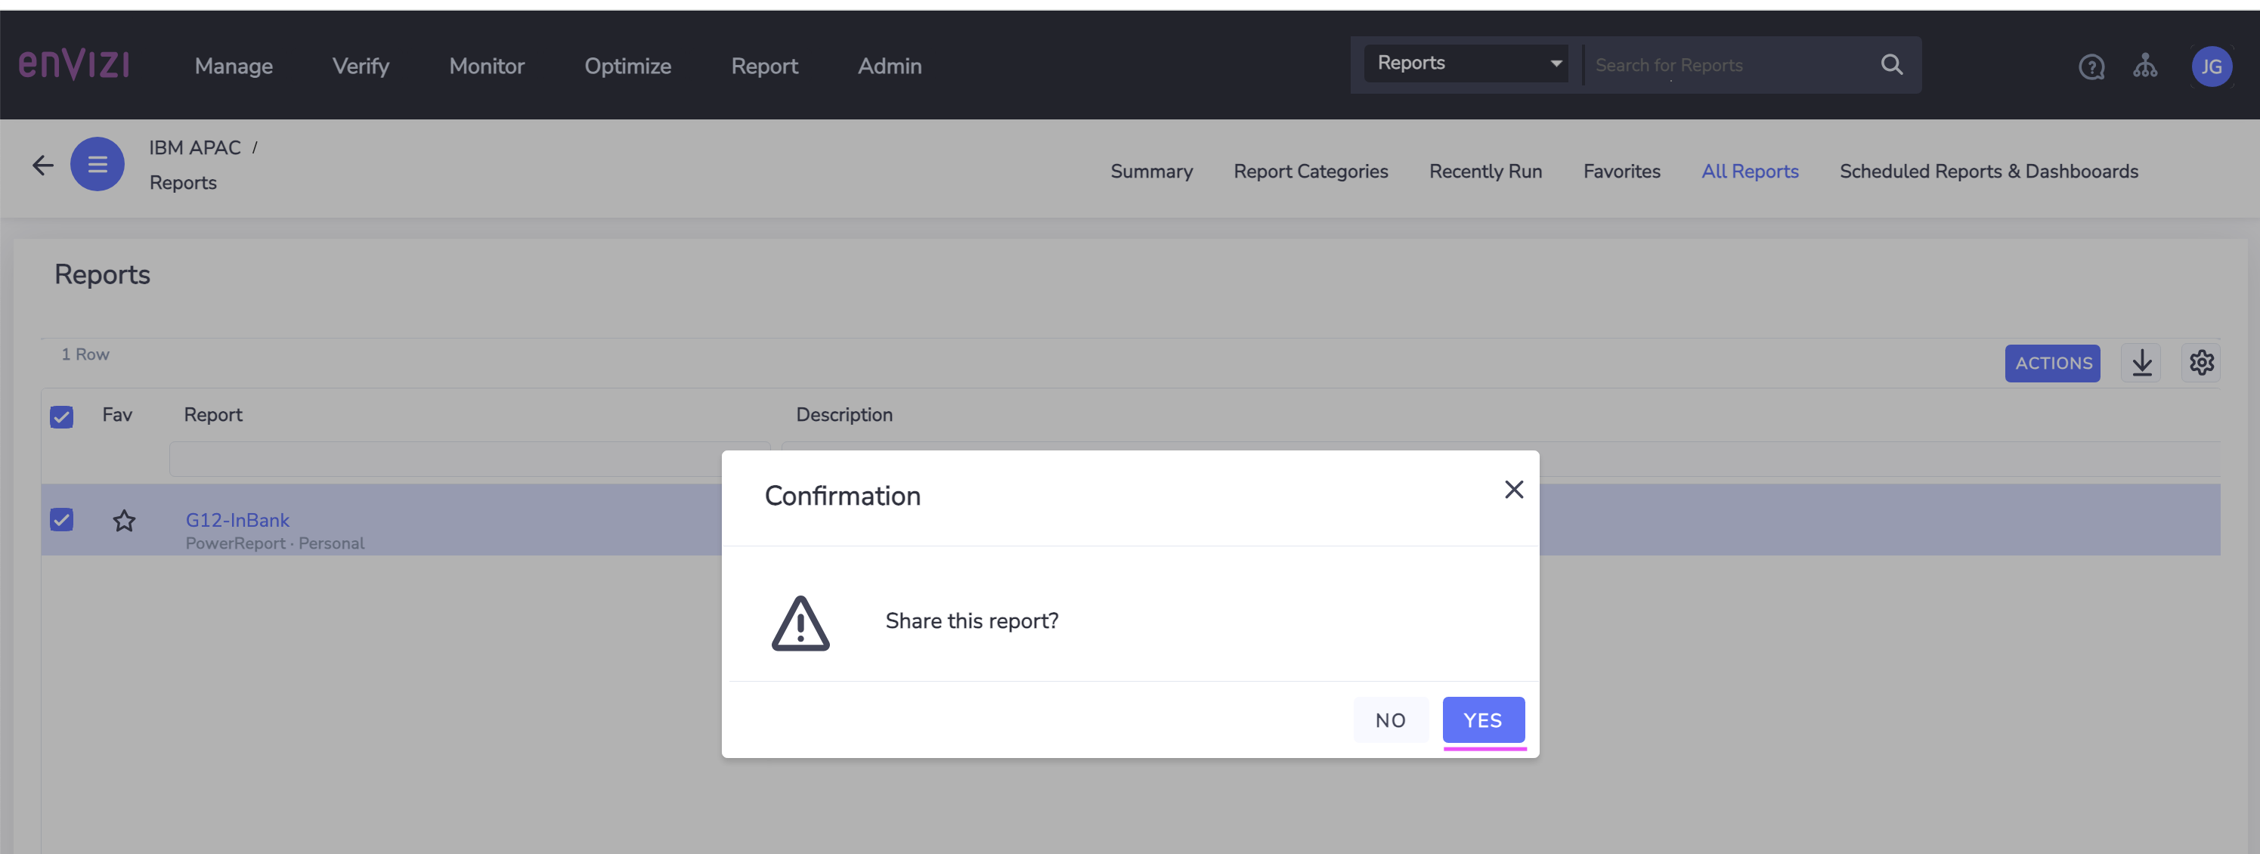Favorite G12-InBank with the star
Screen dimensions: 2260x854
[125, 521]
